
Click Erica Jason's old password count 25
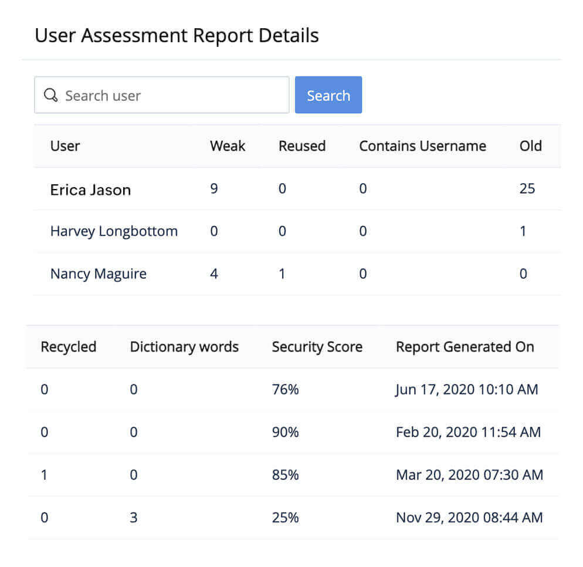tap(527, 189)
